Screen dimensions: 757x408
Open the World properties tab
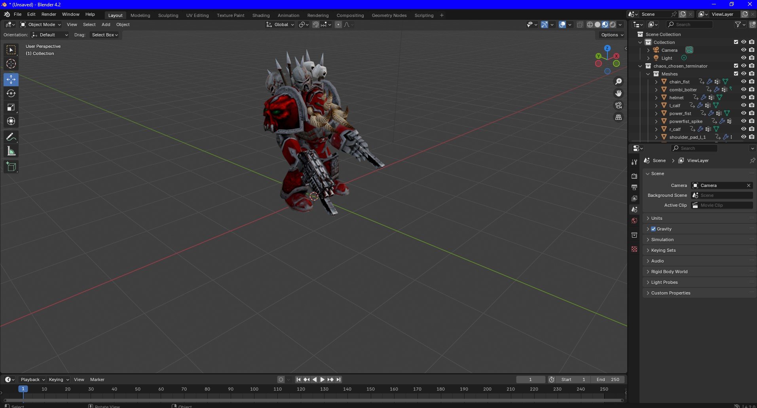(634, 221)
